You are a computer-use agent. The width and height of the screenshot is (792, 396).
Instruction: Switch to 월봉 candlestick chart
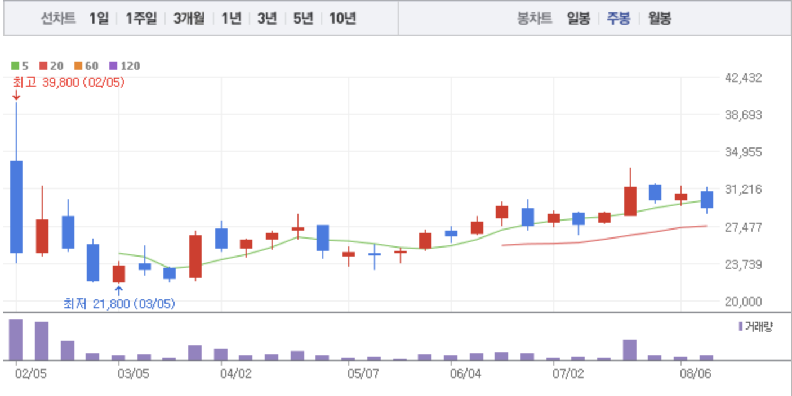[x=660, y=19]
